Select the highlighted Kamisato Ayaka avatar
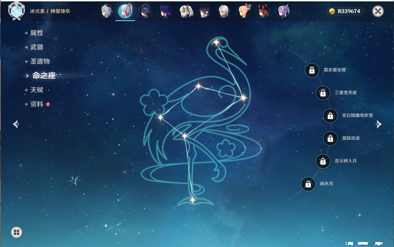The image size is (394, 247). (x=125, y=11)
